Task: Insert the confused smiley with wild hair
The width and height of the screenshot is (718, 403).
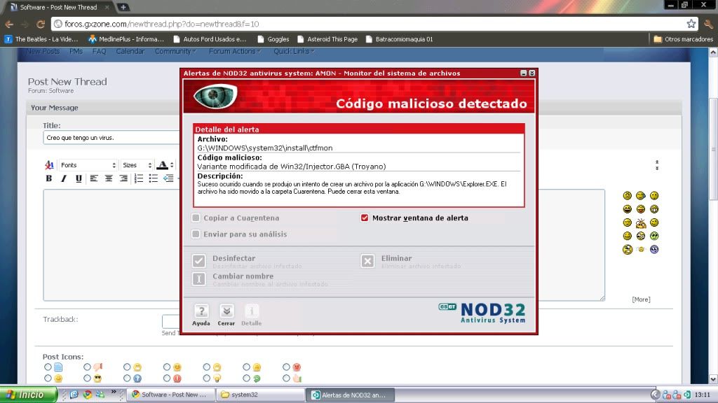Action: pos(641,222)
